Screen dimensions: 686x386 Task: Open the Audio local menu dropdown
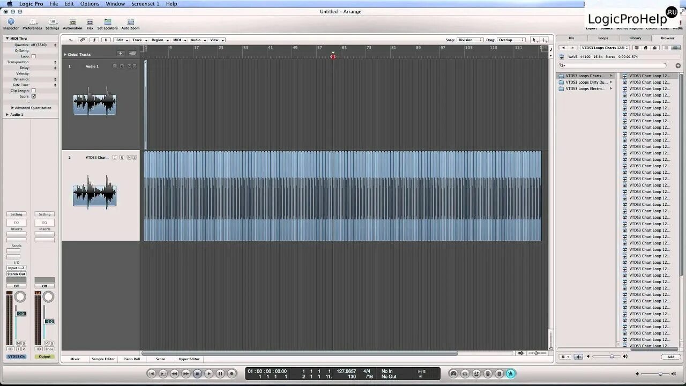pyautogui.click(x=197, y=40)
